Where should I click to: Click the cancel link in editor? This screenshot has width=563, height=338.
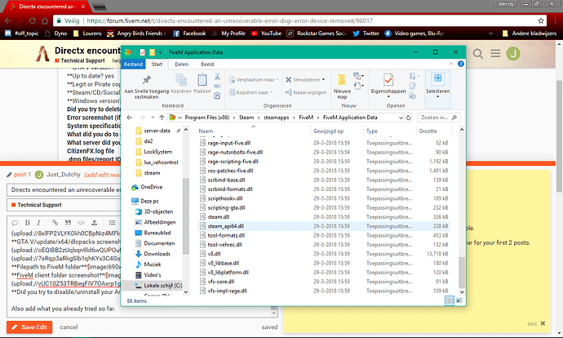pyautogui.click(x=69, y=327)
